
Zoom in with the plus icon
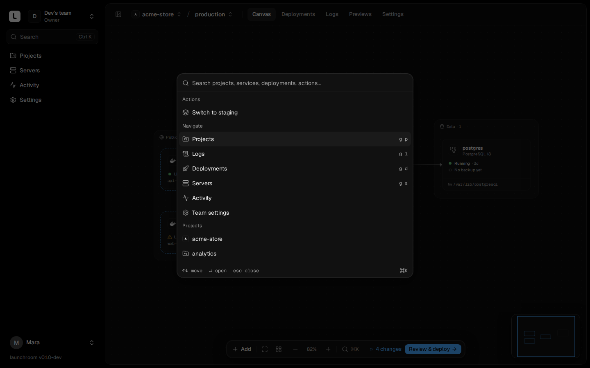[328, 349]
